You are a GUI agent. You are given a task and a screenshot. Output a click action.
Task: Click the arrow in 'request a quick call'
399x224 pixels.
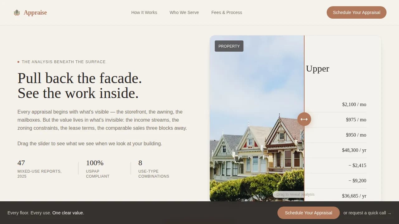click(389, 213)
